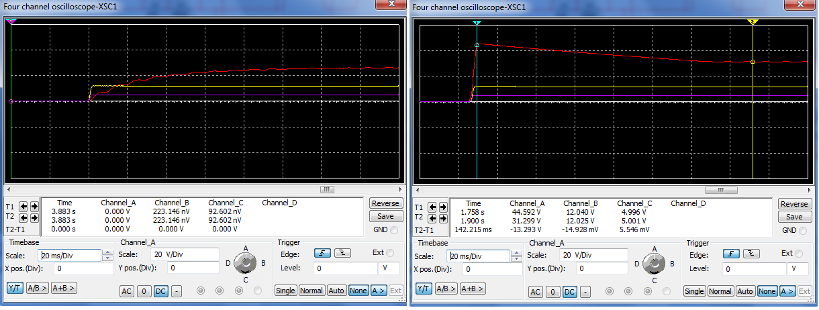Enable Ext trigger radio in right oscilloscope
This screenshot has width=819, height=310.
[799, 254]
